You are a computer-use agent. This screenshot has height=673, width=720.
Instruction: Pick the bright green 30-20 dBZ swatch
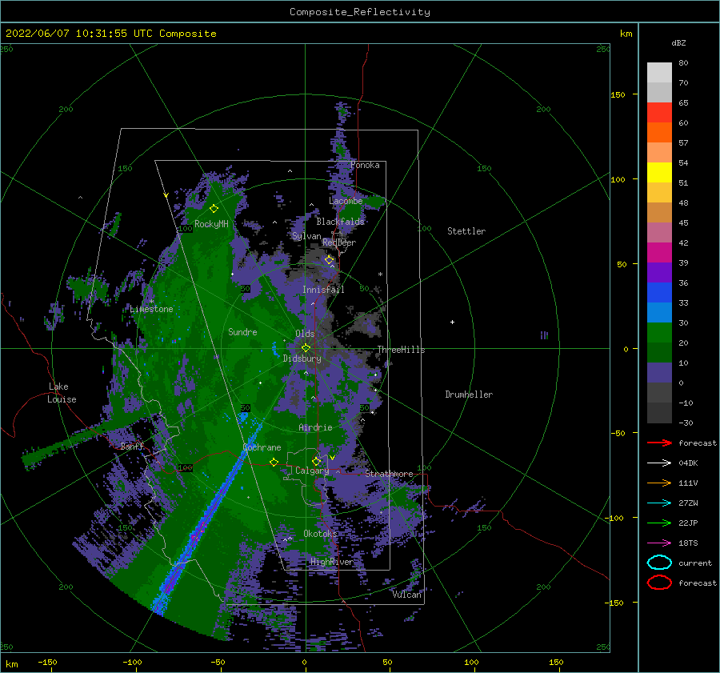[659, 333]
